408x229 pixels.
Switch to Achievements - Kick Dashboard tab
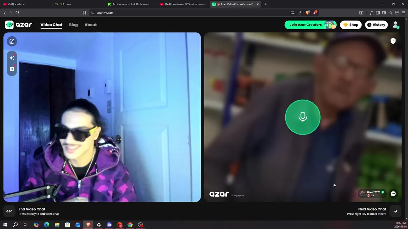click(x=131, y=4)
